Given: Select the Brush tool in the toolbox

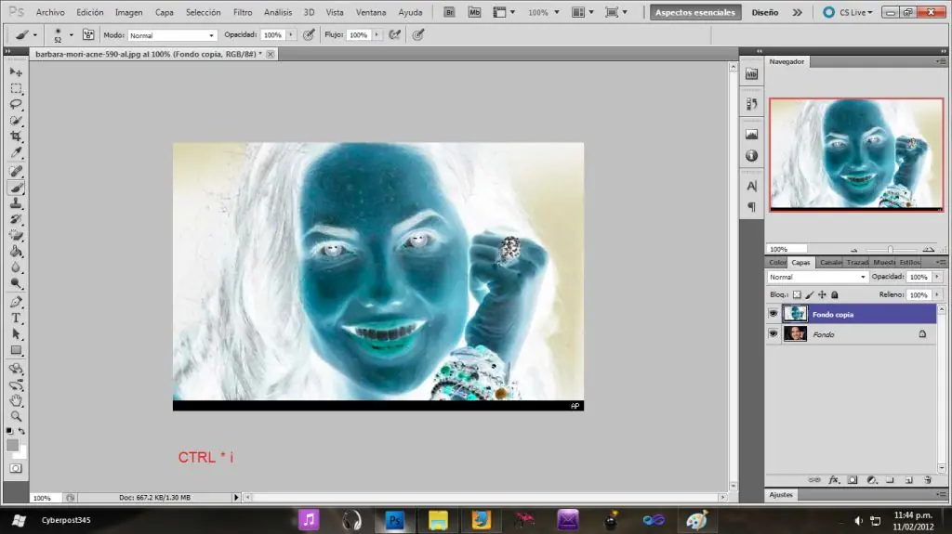Looking at the screenshot, I should [16, 189].
